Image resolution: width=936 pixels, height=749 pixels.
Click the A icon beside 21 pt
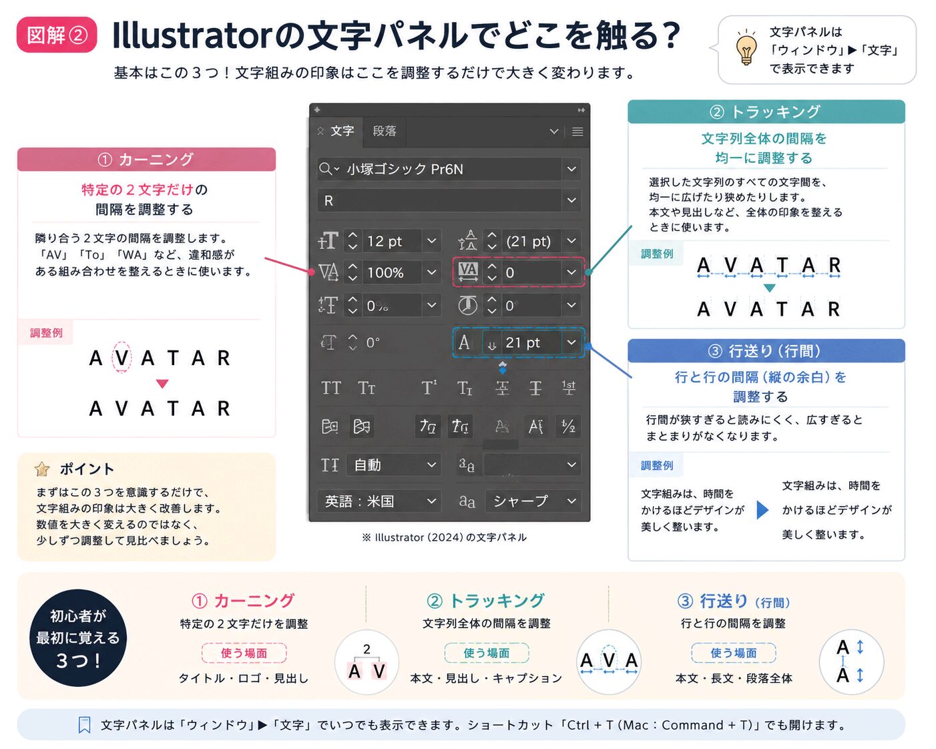464,342
